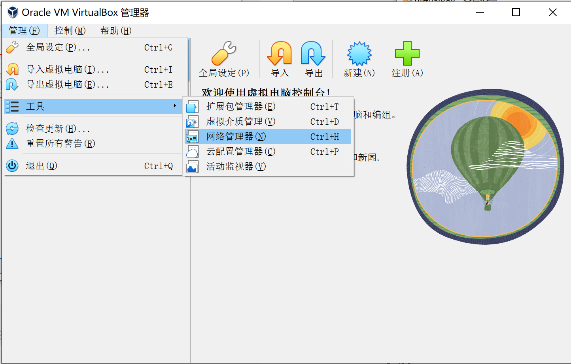
Task: Click the activity monitor chart icon
Action: point(193,167)
